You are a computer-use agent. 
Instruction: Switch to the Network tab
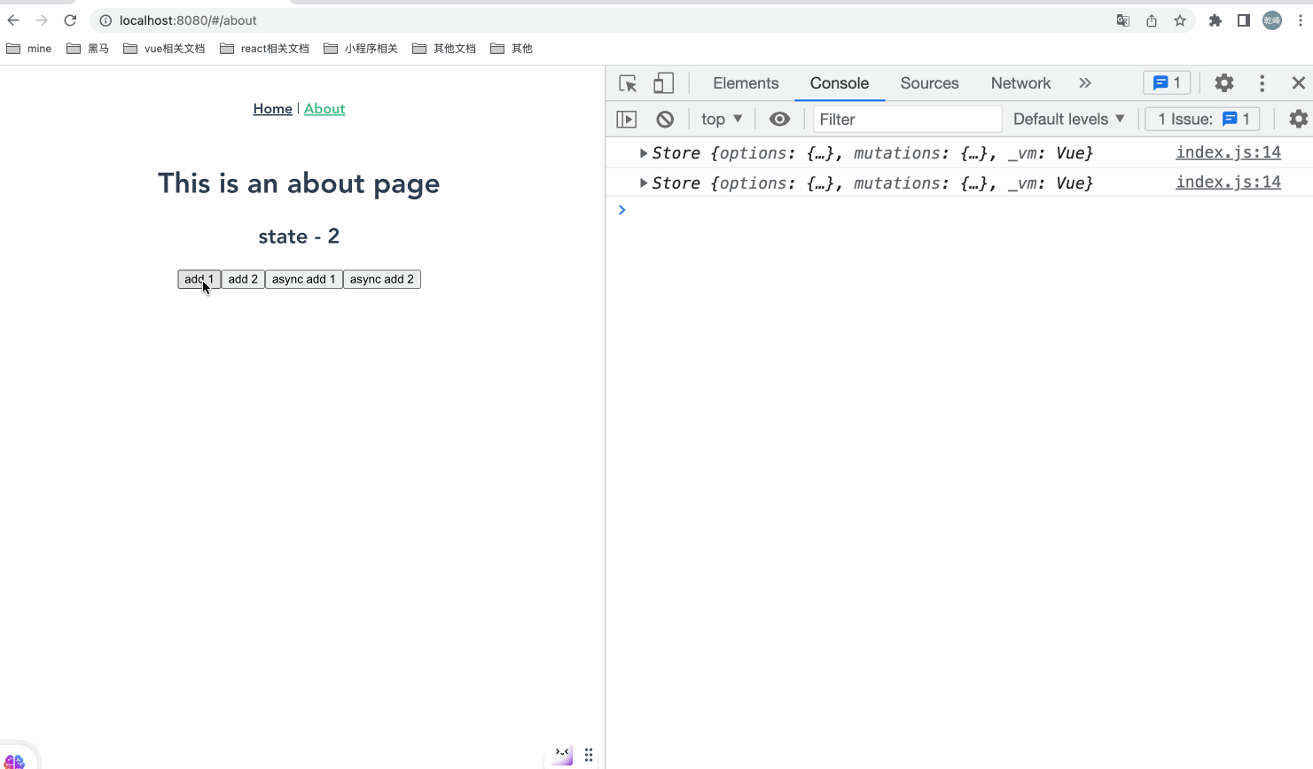pyautogui.click(x=1020, y=83)
